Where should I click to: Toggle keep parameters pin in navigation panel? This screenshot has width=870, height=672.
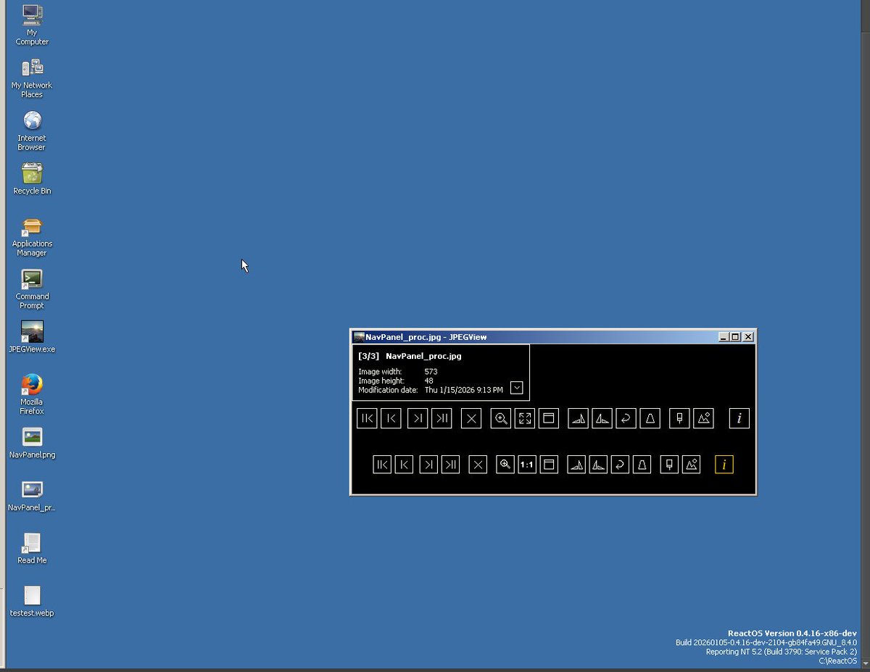(670, 465)
